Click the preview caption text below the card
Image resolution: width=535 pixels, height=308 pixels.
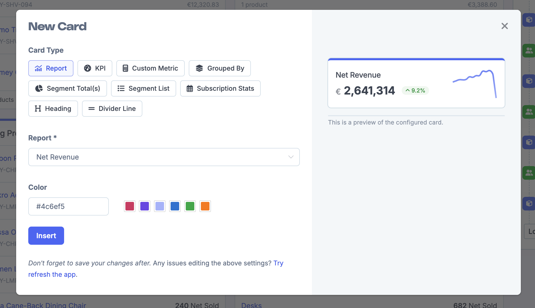click(386, 122)
